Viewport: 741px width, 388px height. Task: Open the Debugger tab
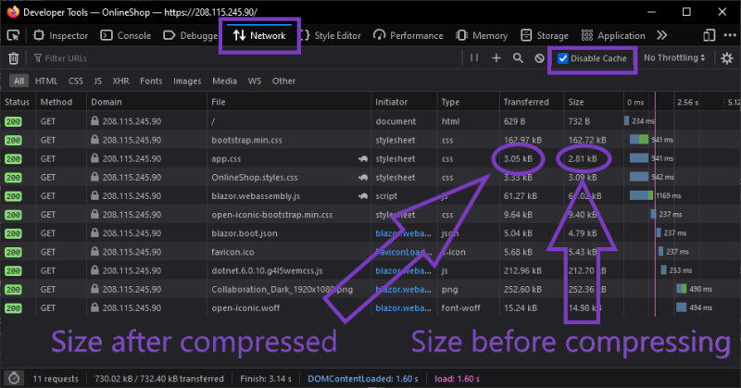pyautogui.click(x=190, y=35)
